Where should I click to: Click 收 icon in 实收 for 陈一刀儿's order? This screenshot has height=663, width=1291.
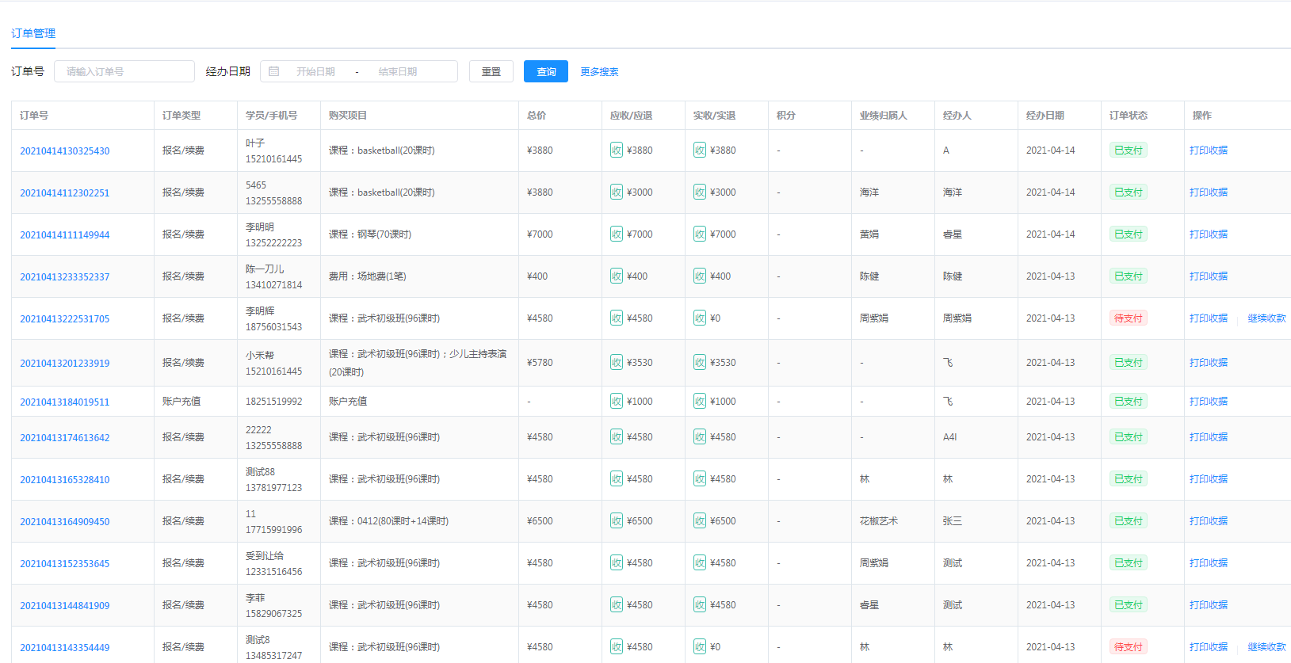(x=700, y=276)
